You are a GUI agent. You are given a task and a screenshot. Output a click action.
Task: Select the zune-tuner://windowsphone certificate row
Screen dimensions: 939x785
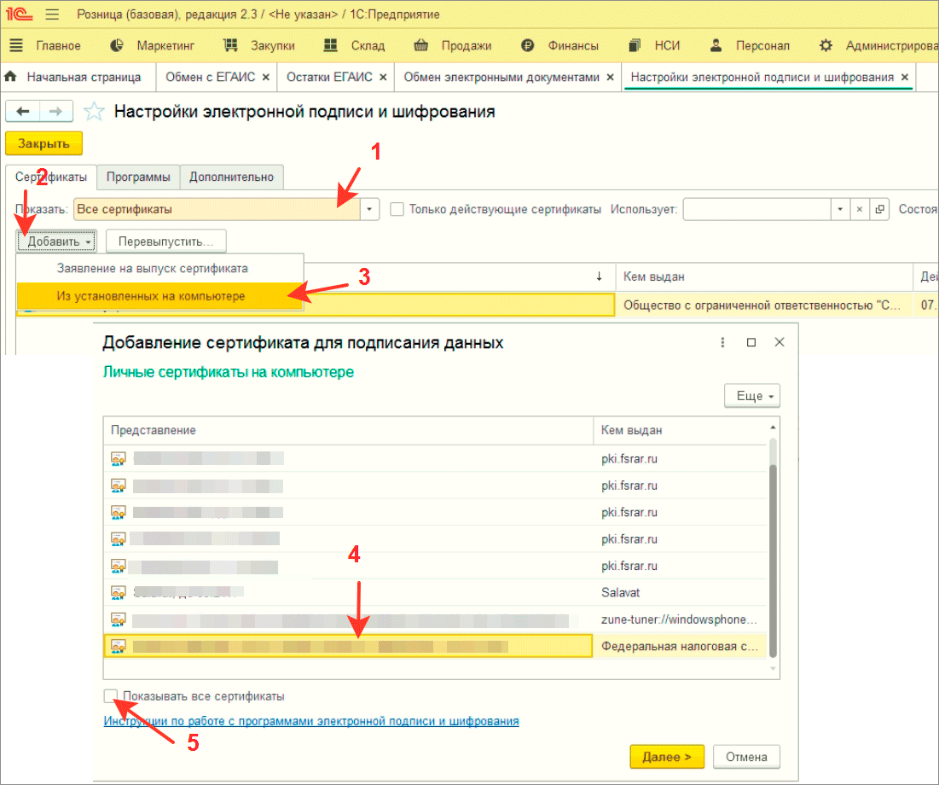435,619
